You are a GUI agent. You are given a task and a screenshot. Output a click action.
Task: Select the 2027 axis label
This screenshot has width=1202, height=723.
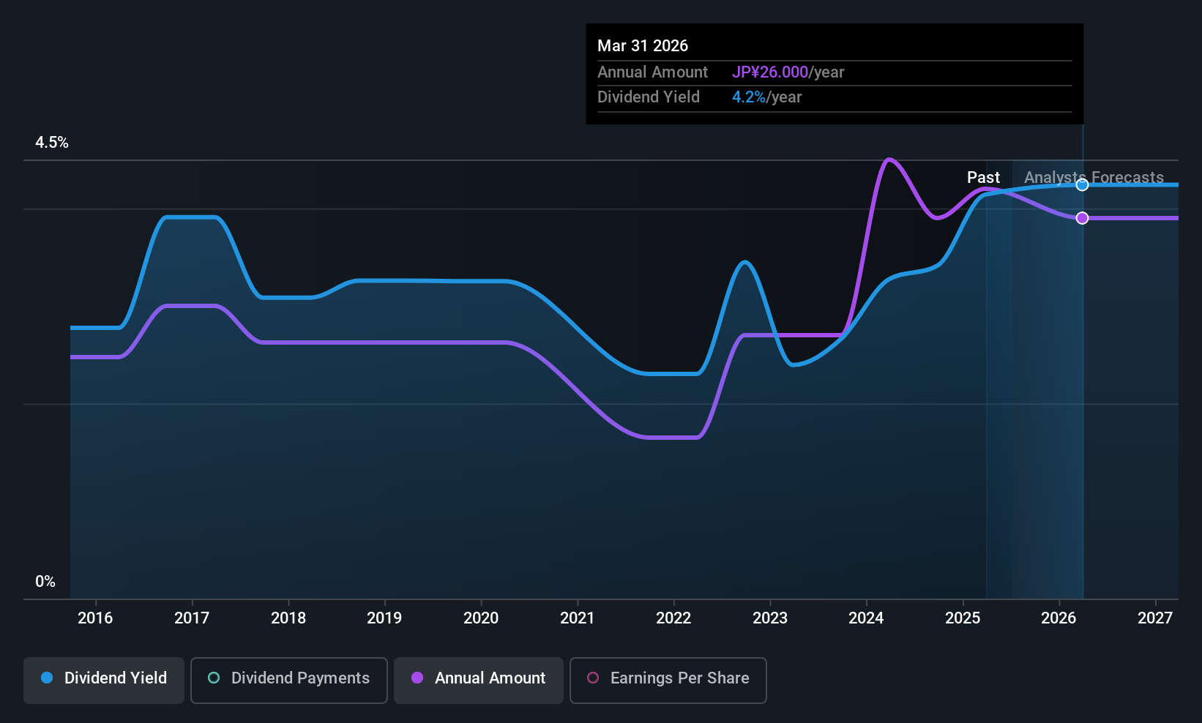[1155, 618]
